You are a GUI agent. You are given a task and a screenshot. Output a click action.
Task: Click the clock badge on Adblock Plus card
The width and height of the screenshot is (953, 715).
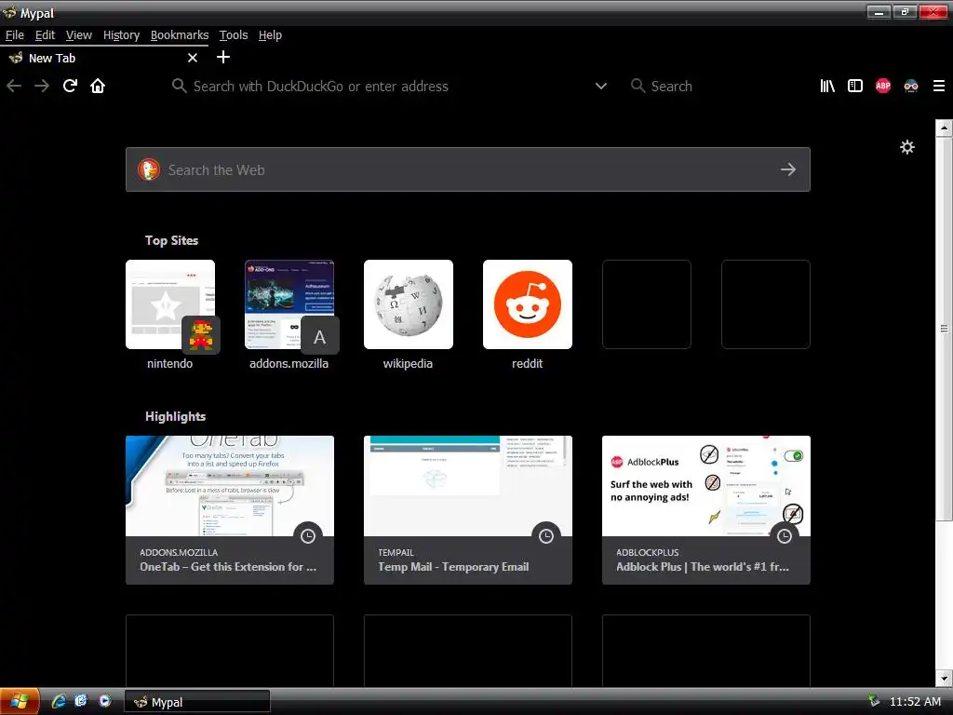click(785, 535)
